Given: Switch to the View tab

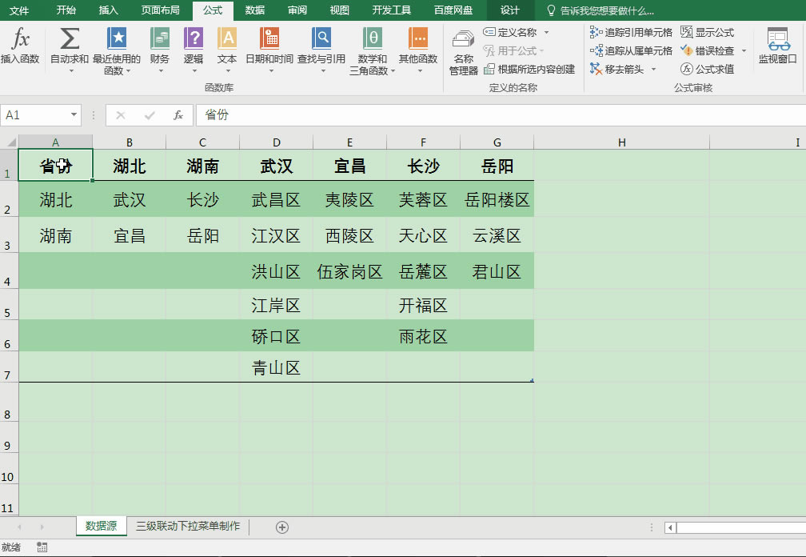Looking at the screenshot, I should coord(339,10).
